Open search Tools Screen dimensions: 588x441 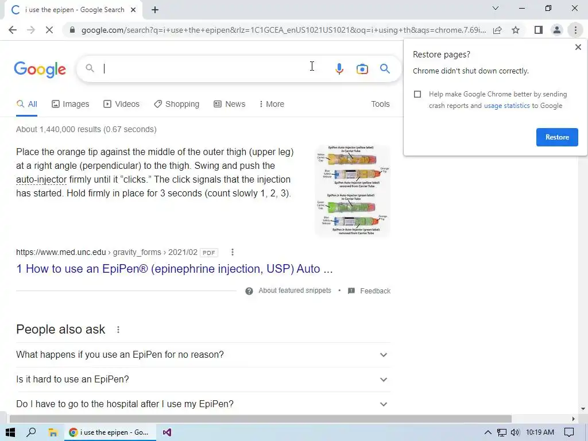click(x=380, y=105)
